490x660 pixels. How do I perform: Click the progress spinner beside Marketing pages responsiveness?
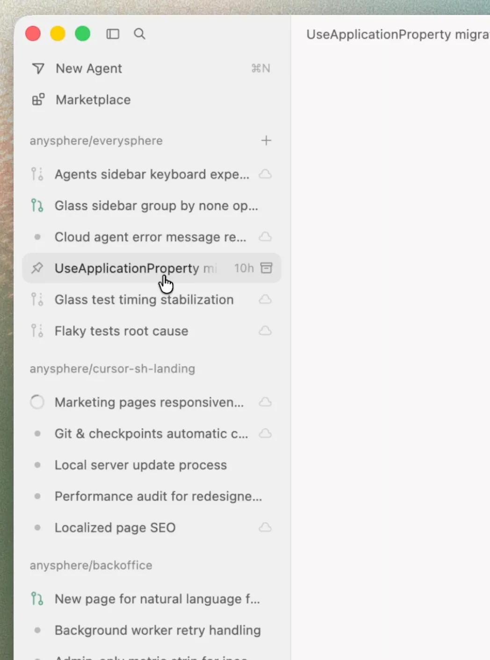pos(37,402)
